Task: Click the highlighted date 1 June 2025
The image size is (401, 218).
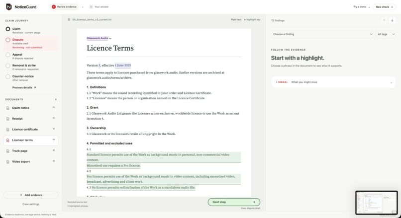Action: (123, 66)
